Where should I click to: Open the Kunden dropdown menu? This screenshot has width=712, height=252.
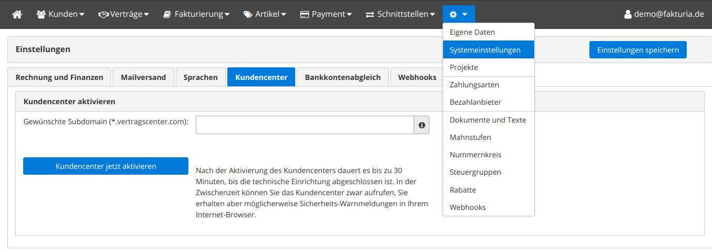coord(61,14)
